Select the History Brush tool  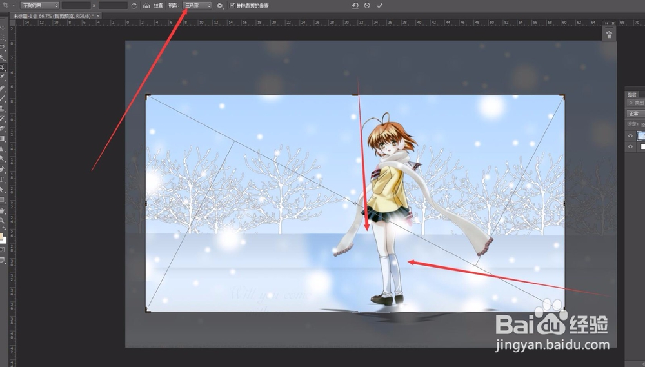[3, 118]
